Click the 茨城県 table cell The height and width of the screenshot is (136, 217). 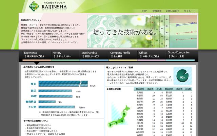[x=140, y=120]
